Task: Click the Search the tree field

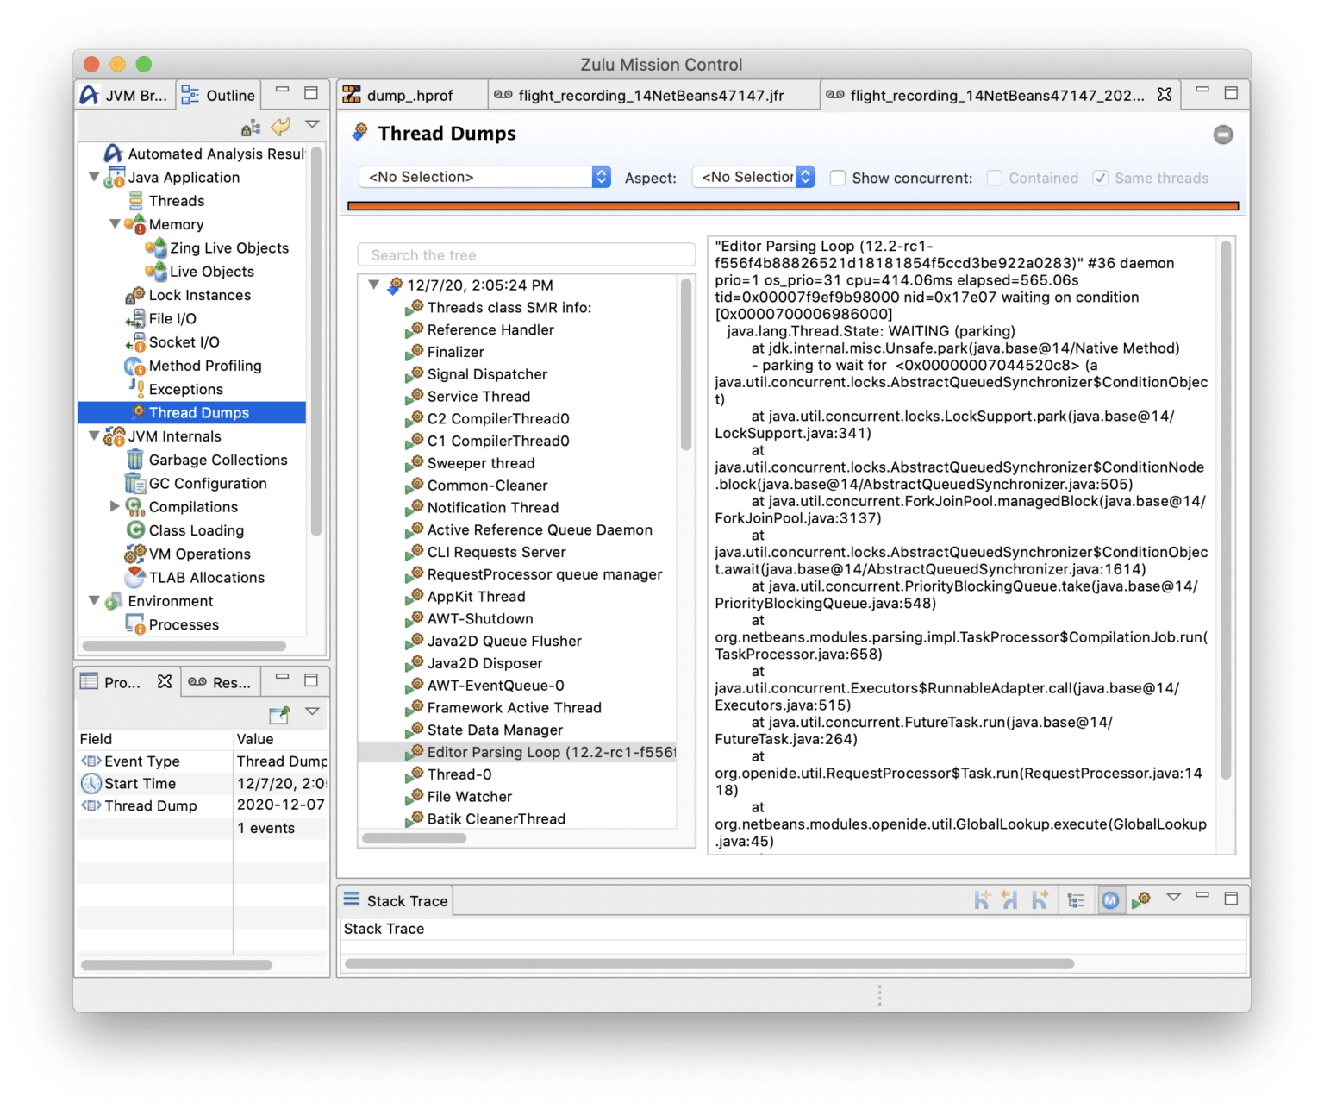Action: tap(526, 255)
